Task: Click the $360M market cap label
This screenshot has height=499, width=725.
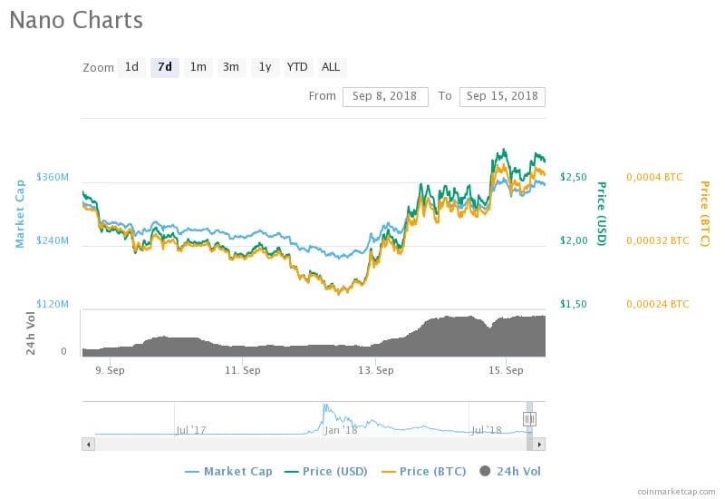Action: point(53,177)
